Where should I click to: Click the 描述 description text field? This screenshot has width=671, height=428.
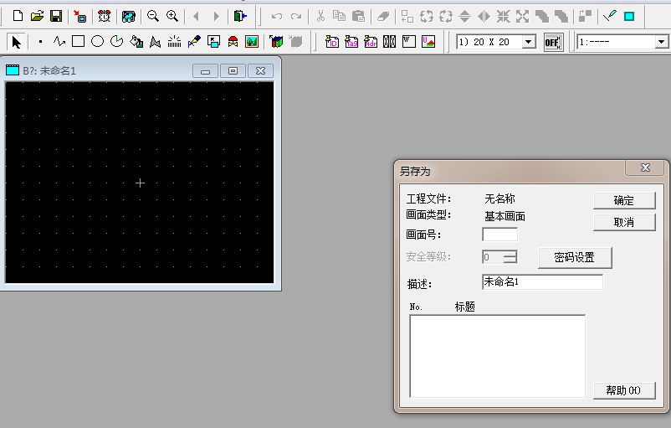click(x=542, y=282)
